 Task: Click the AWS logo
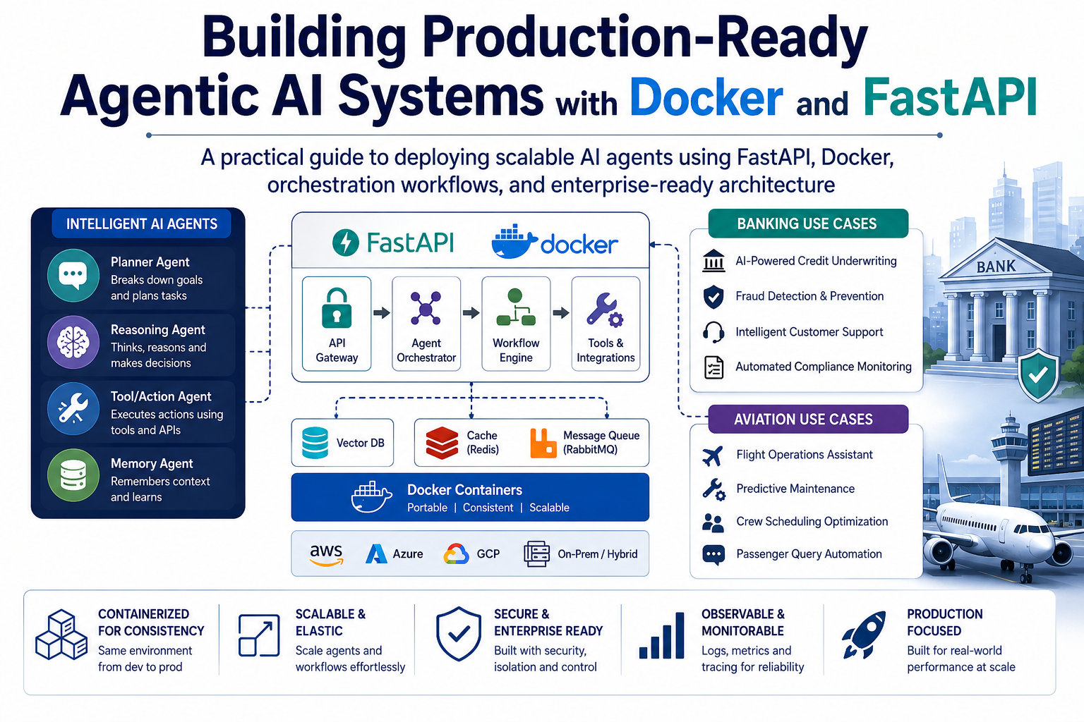327,554
